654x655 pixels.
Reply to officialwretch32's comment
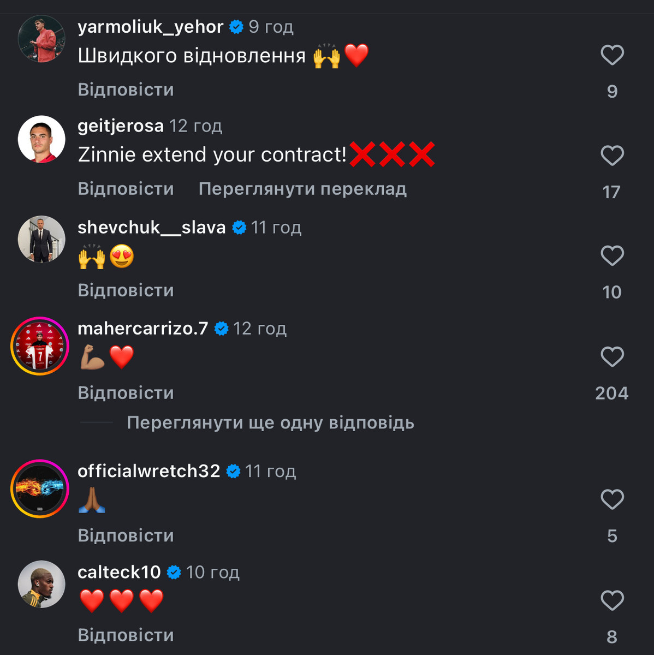(x=126, y=535)
